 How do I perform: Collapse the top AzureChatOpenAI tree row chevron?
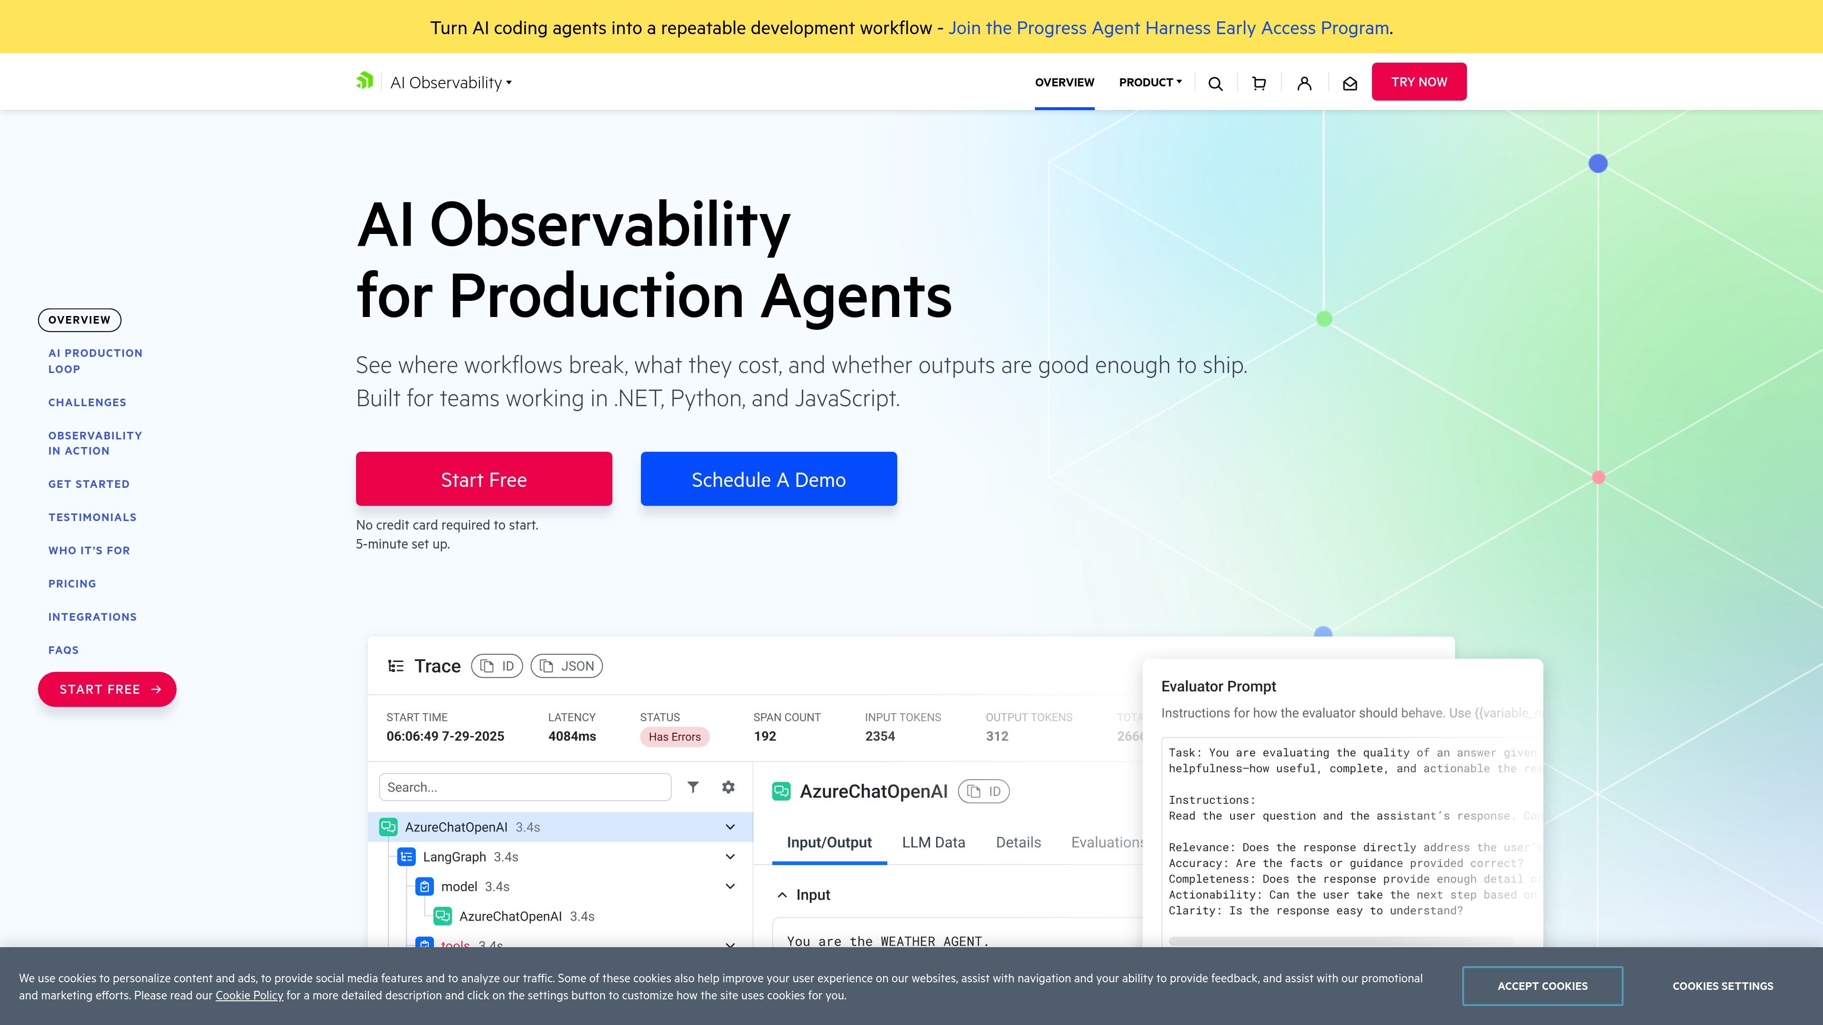(730, 827)
